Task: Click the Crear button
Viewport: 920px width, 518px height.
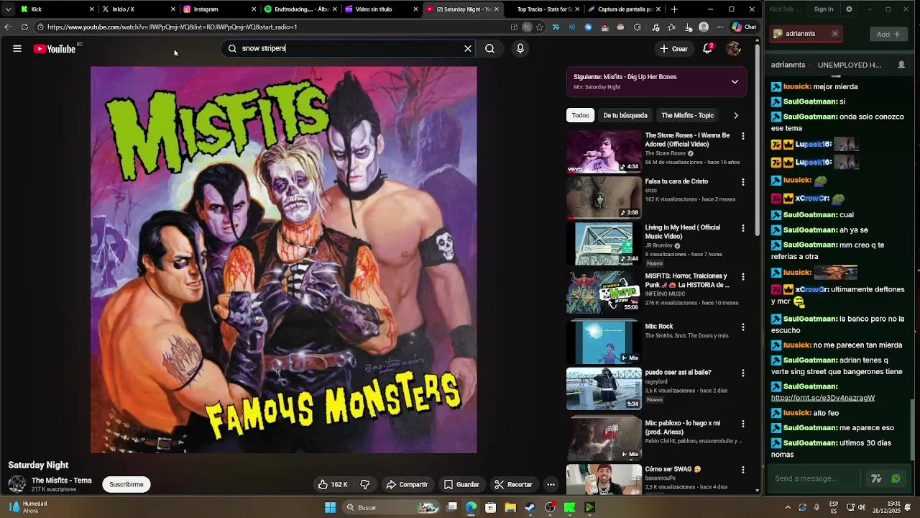Action: (673, 49)
